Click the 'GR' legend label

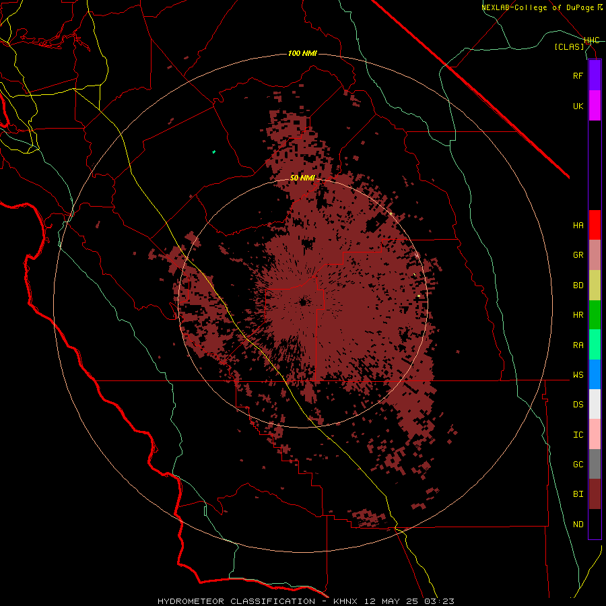coord(578,255)
